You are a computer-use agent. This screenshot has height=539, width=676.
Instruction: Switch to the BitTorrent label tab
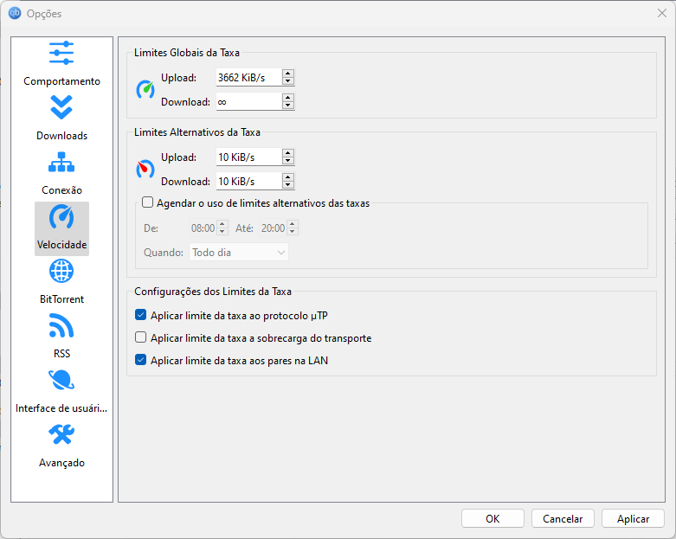tap(61, 299)
